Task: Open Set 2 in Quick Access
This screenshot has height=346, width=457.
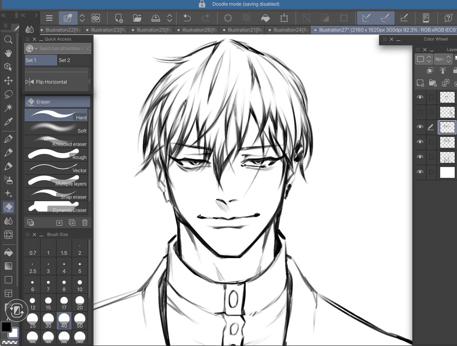Action: pos(74,60)
